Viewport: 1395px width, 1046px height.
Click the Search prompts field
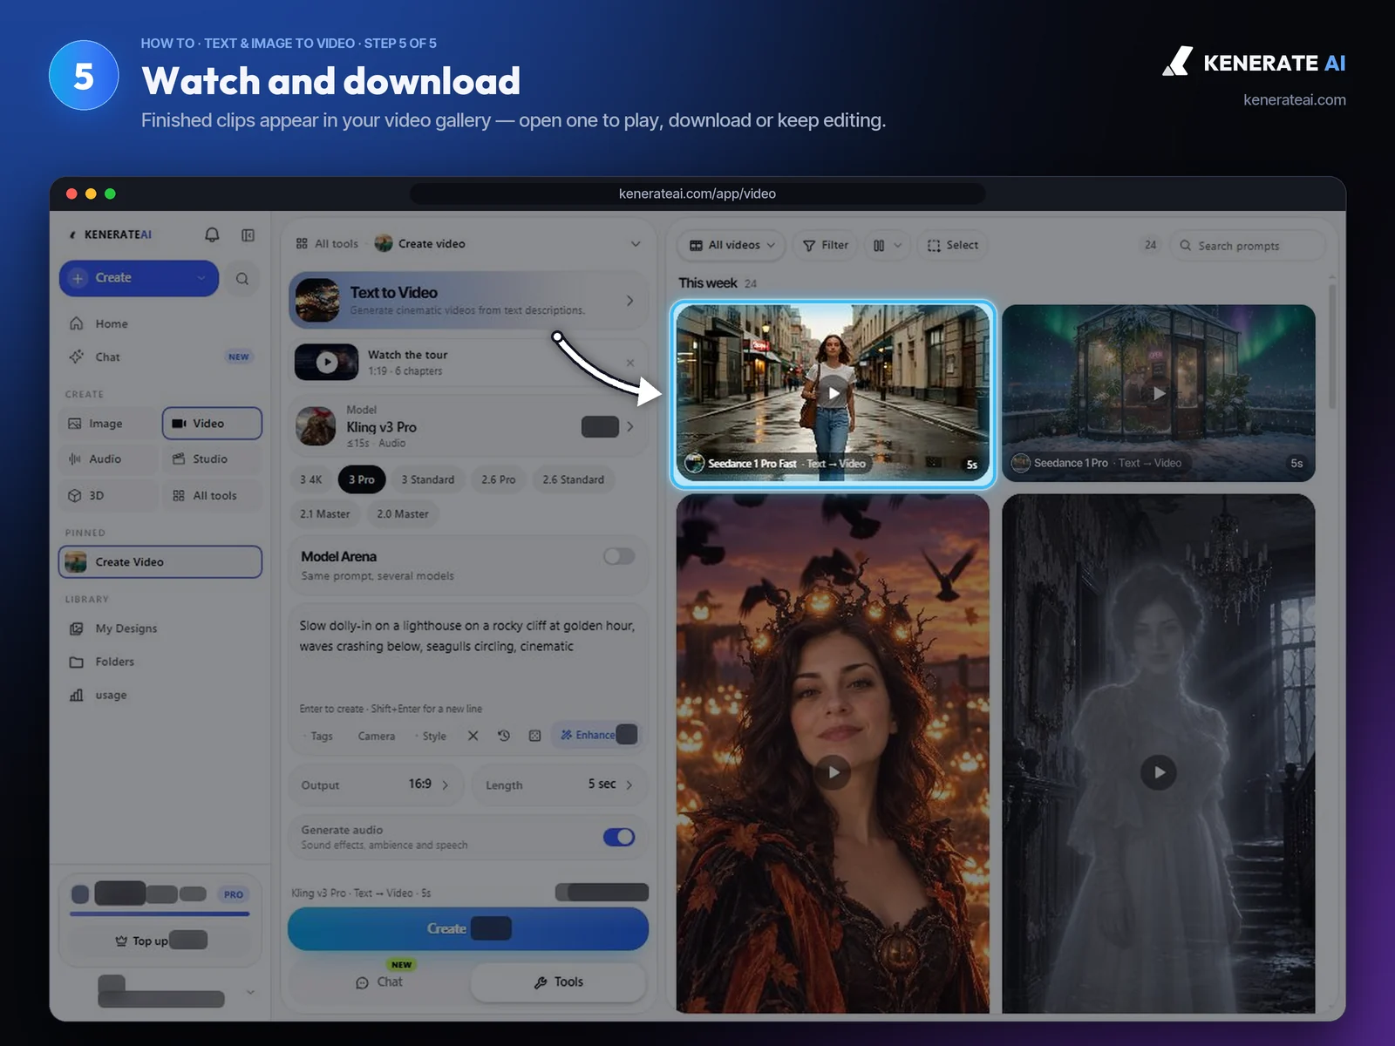click(1248, 246)
